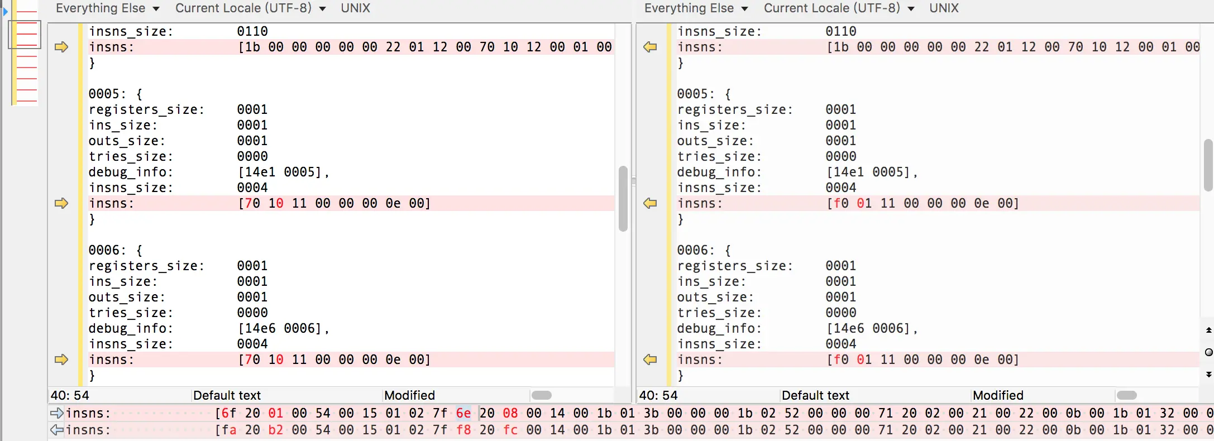The height and width of the screenshot is (441, 1214).
Task: Click the small circle button below right scrollbar
Action: pos(1209,352)
